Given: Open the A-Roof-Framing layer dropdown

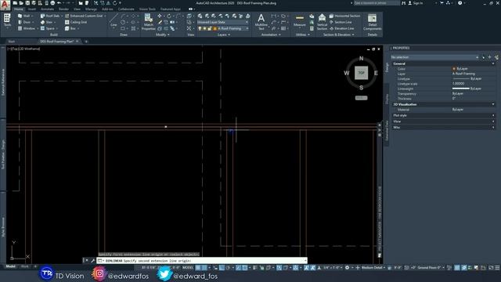Looking at the screenshot, I should [222, 28].
